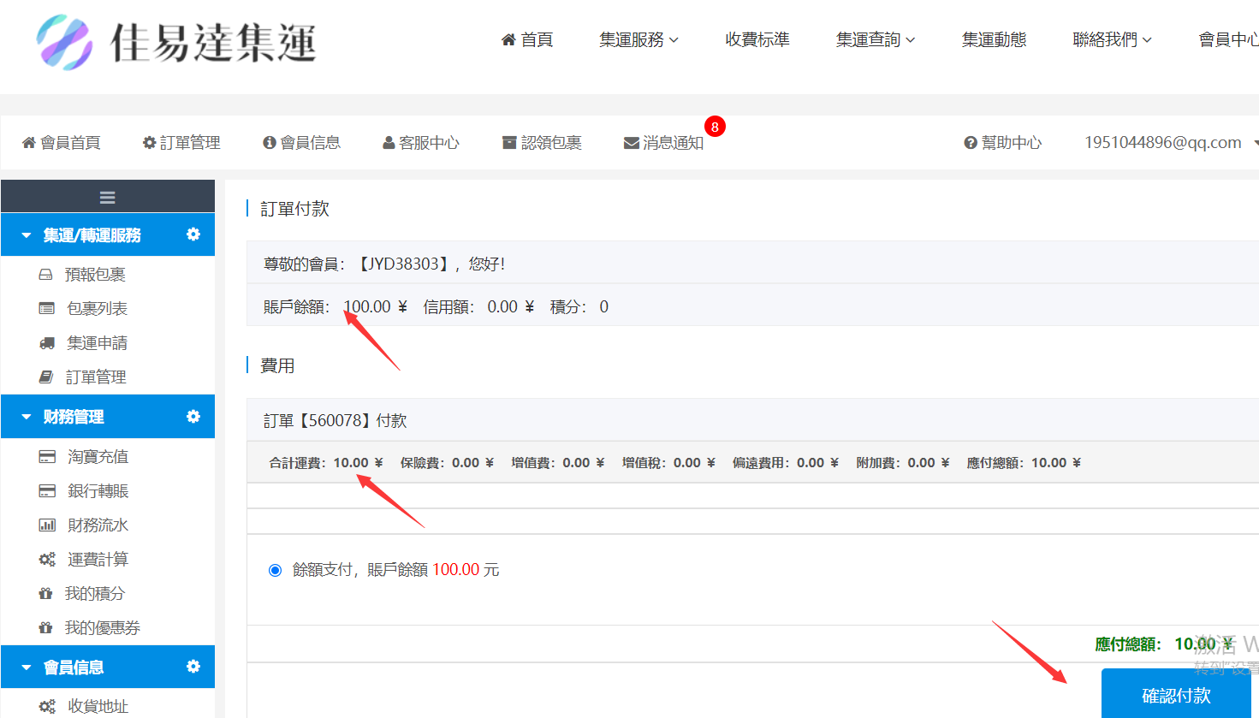This screenshot has height=718, width=1259.
Task: Open the 運費計算 sidebar link
Action: click(98, 560)
